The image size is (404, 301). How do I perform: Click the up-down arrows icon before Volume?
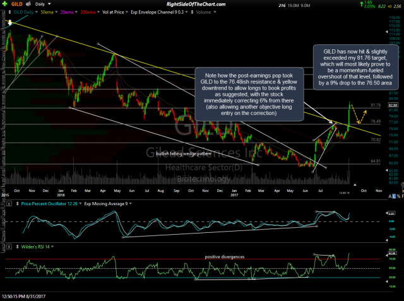192,12
